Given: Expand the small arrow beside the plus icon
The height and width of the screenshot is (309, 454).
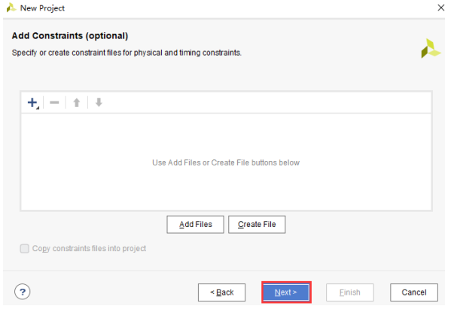Looking at the screenshot, I should 38,107.
